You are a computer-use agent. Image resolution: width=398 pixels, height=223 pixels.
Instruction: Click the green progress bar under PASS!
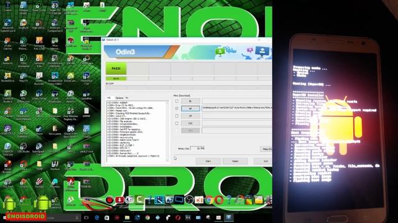pyautogui.click(x=116, y=79)
